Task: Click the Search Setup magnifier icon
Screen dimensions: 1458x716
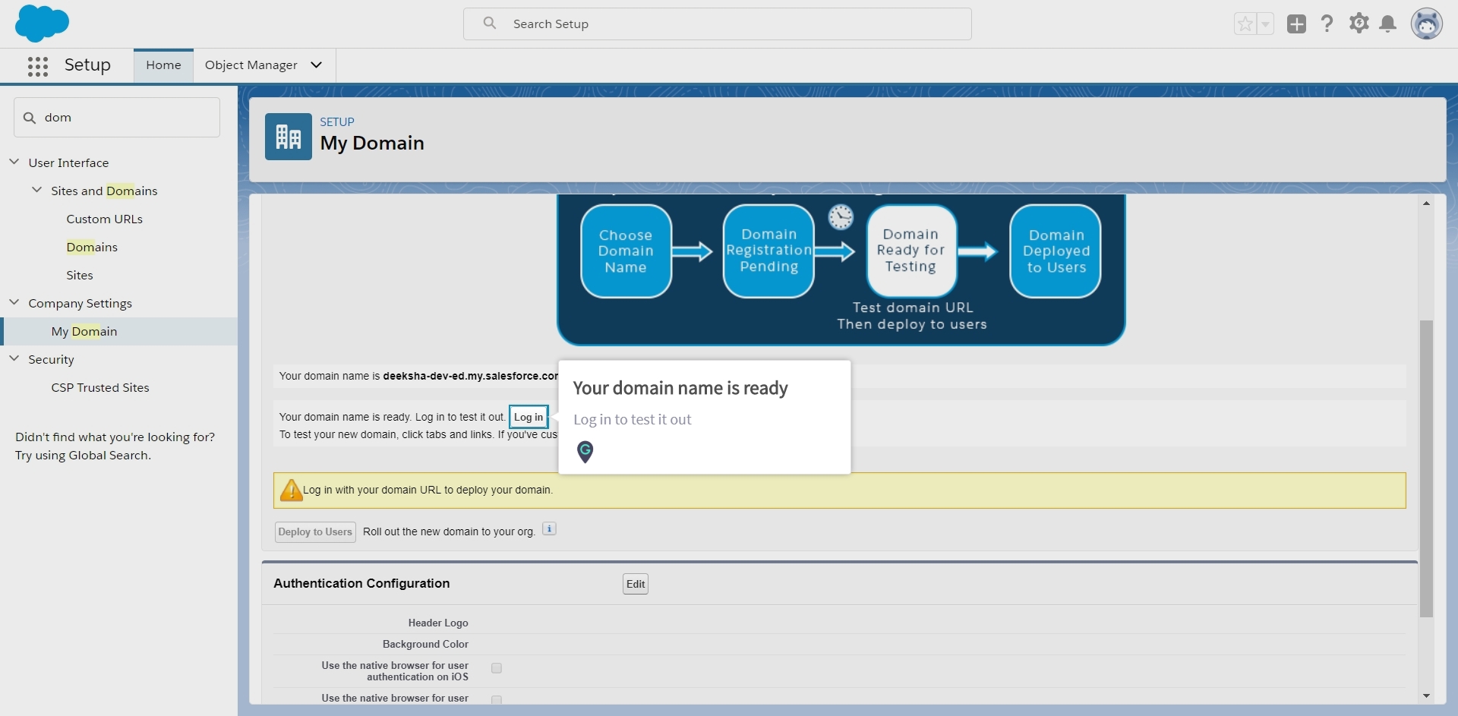Action: [x=490, y=24]
